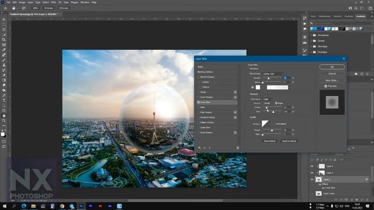
Task: Open After Effects from the taskbar
Action: (x=110, y=206)
